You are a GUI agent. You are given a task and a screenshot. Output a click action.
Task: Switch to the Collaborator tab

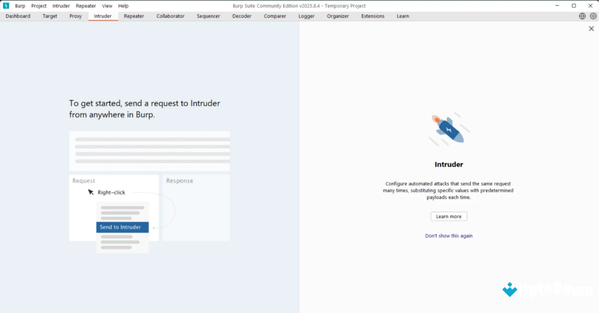coord(170,16)
